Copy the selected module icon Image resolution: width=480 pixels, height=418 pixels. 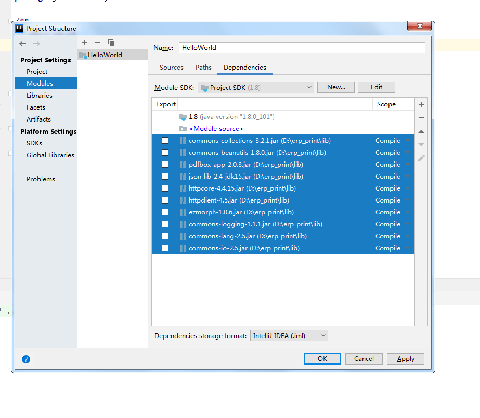111,43
